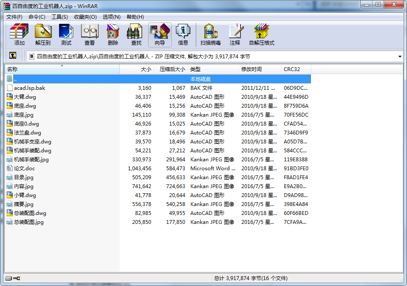This screenshot has width=407, height=286.
Task: Click the WinRAR title bar app icon
Action: (x=7, y=6)
